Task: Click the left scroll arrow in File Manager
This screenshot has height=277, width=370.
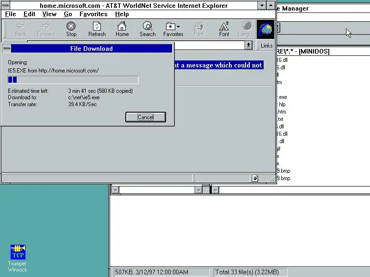Action: 115,190
